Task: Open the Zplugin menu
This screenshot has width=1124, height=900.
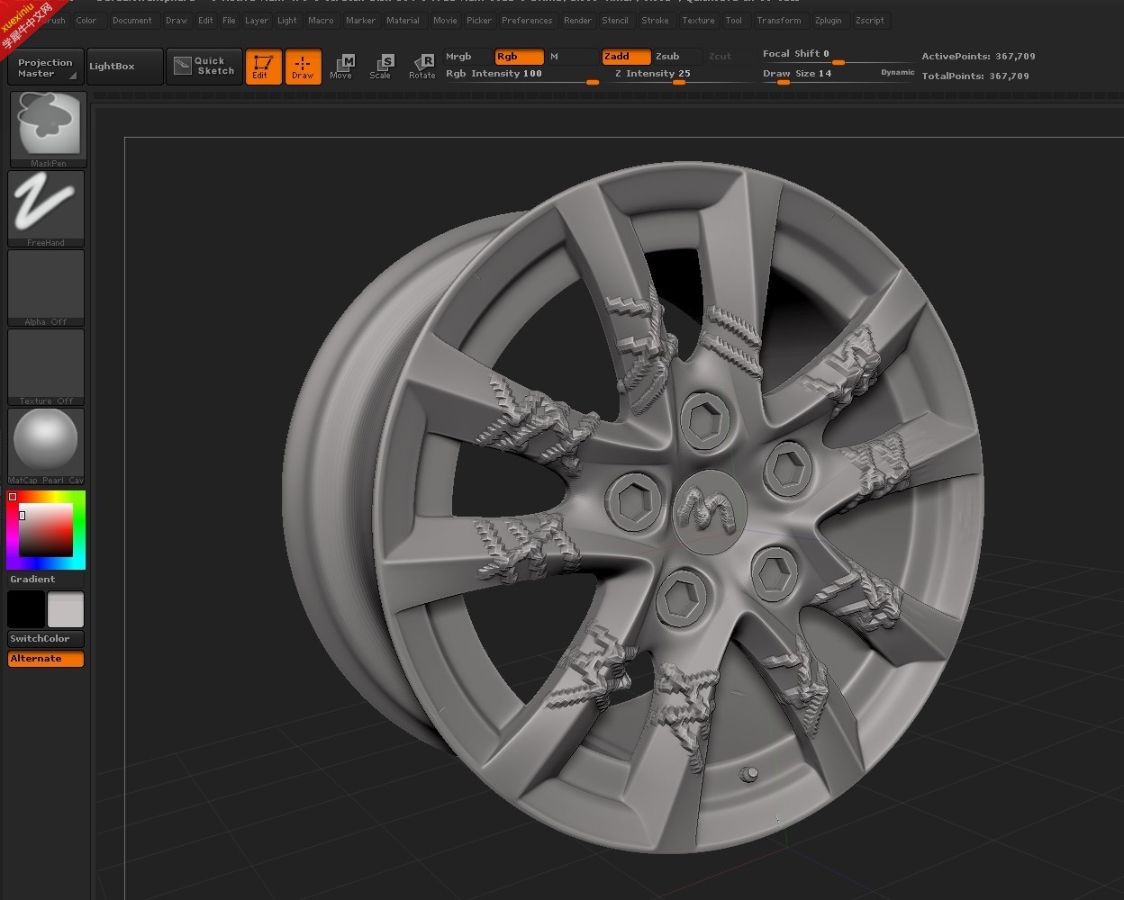Action: pyautogui.click(x=829, y=21)
